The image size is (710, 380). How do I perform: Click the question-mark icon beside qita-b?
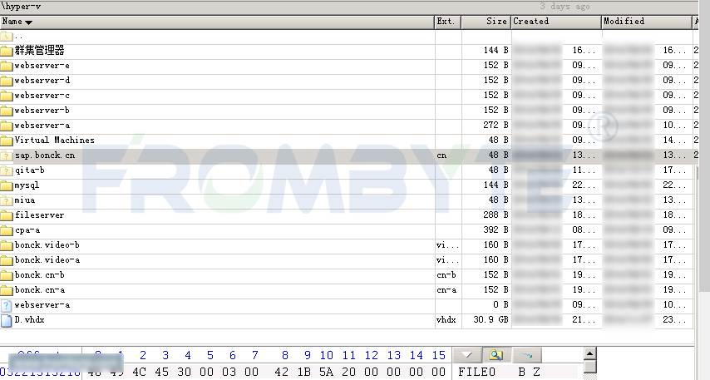tap(7, 170)
